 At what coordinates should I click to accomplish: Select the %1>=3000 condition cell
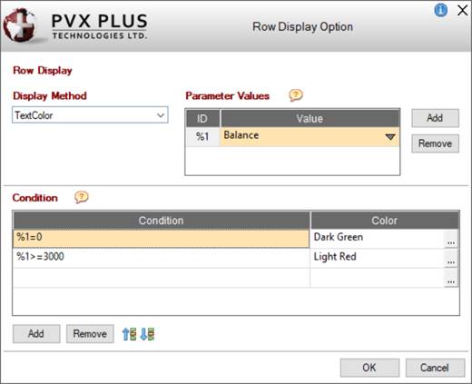pos(161,258)
